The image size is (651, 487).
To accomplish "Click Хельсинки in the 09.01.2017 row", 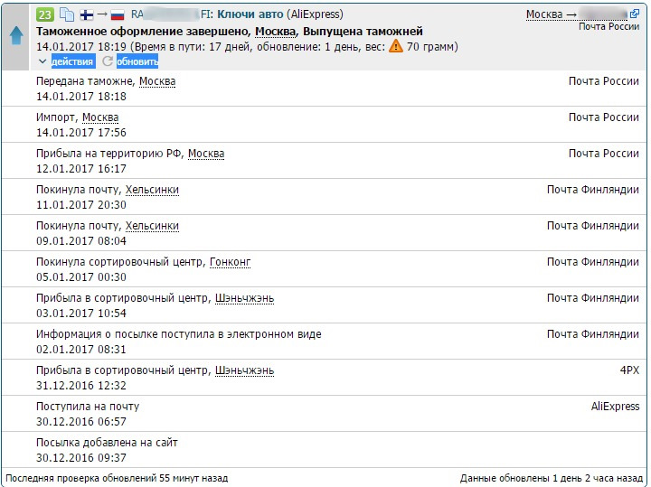I will (152, 226).
